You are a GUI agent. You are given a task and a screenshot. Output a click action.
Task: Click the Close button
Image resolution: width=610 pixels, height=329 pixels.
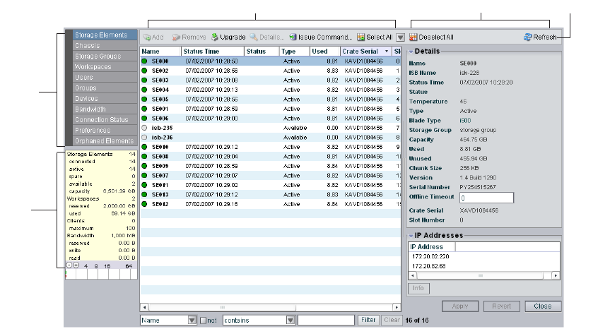point(543,306)
